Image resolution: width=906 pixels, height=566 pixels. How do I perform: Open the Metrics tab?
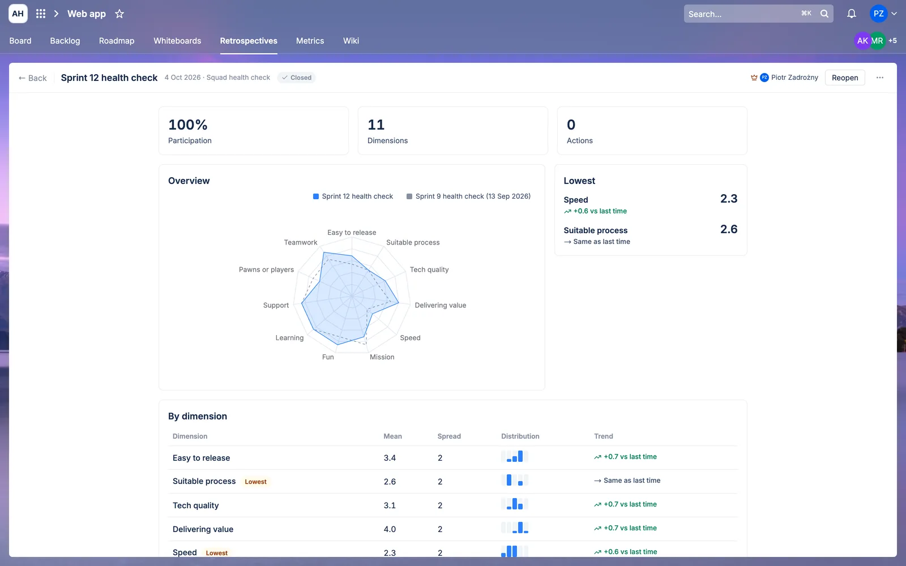(x=310, y=41)
